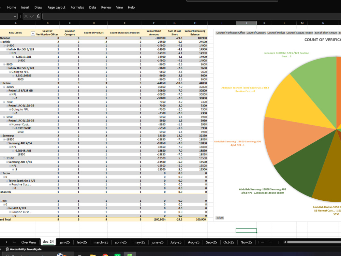
Task: Select the light green pie slice
Action: point(317,87)
